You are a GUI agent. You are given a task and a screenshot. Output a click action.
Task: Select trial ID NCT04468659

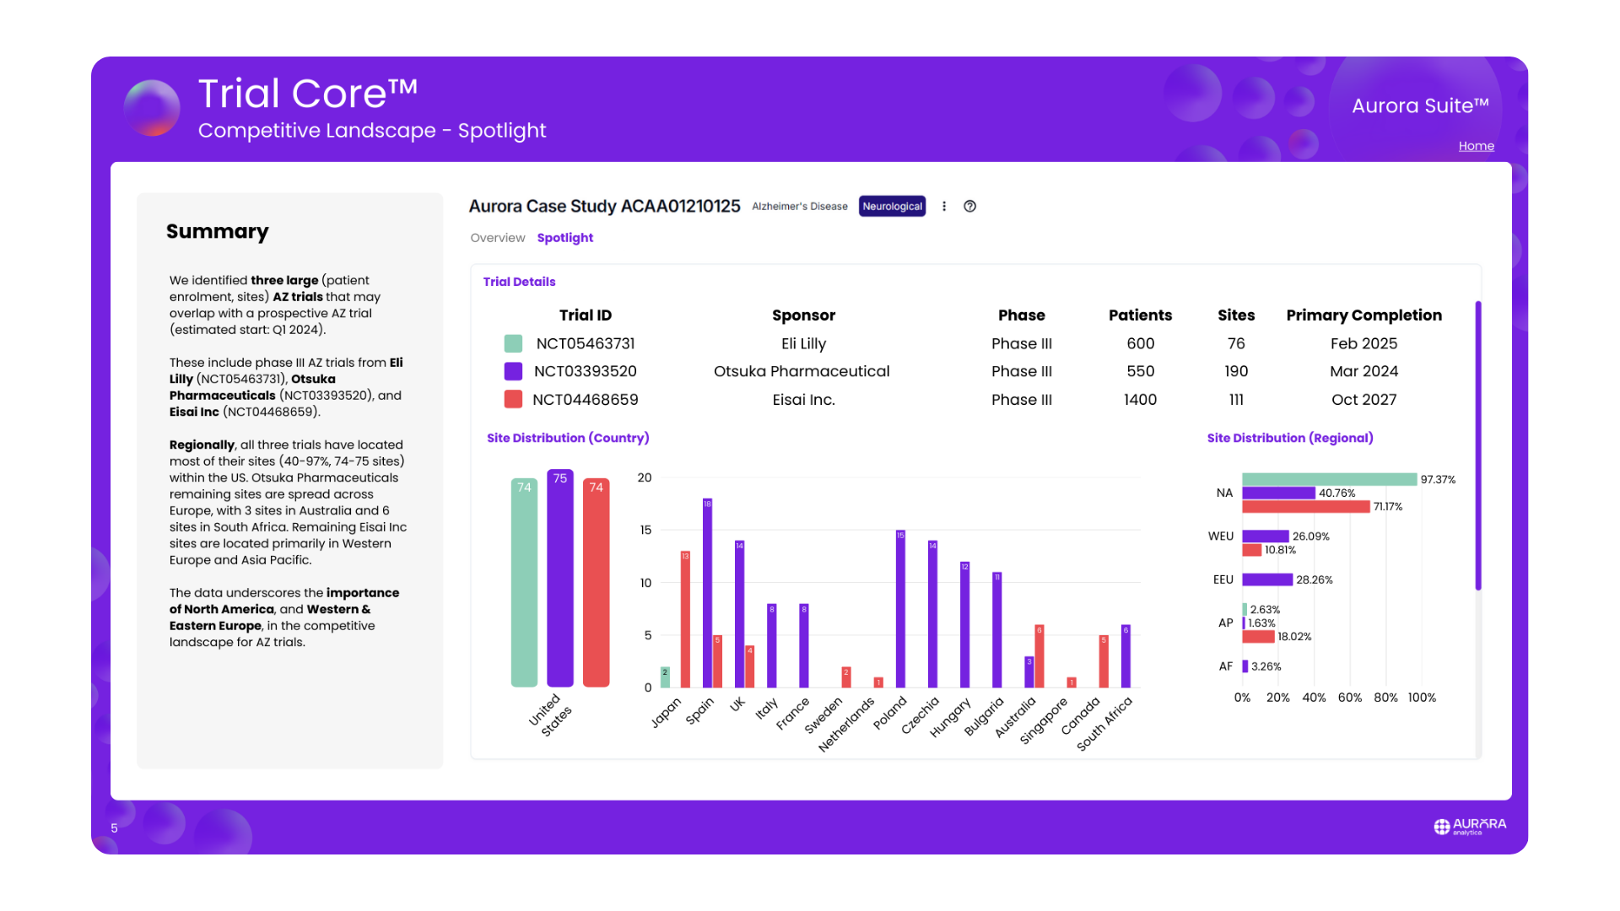[x=586, y=400]
